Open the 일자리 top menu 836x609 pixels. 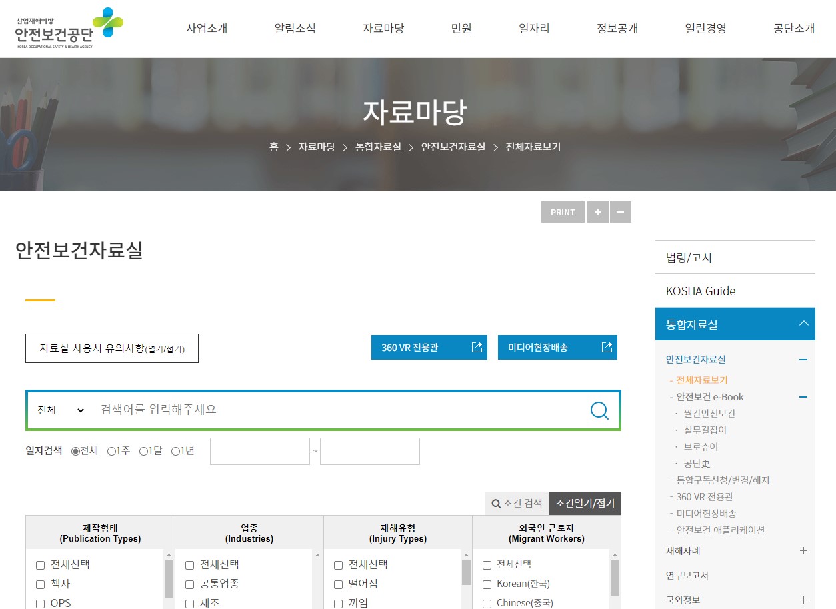[534, 28]
